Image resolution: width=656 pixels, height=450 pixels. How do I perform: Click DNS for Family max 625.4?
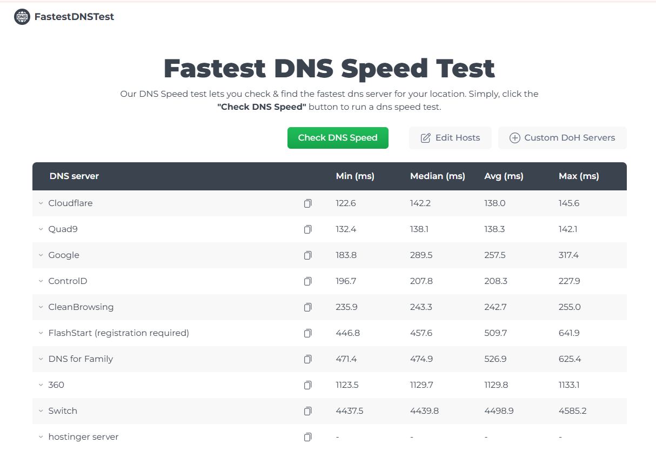(570, 359)
